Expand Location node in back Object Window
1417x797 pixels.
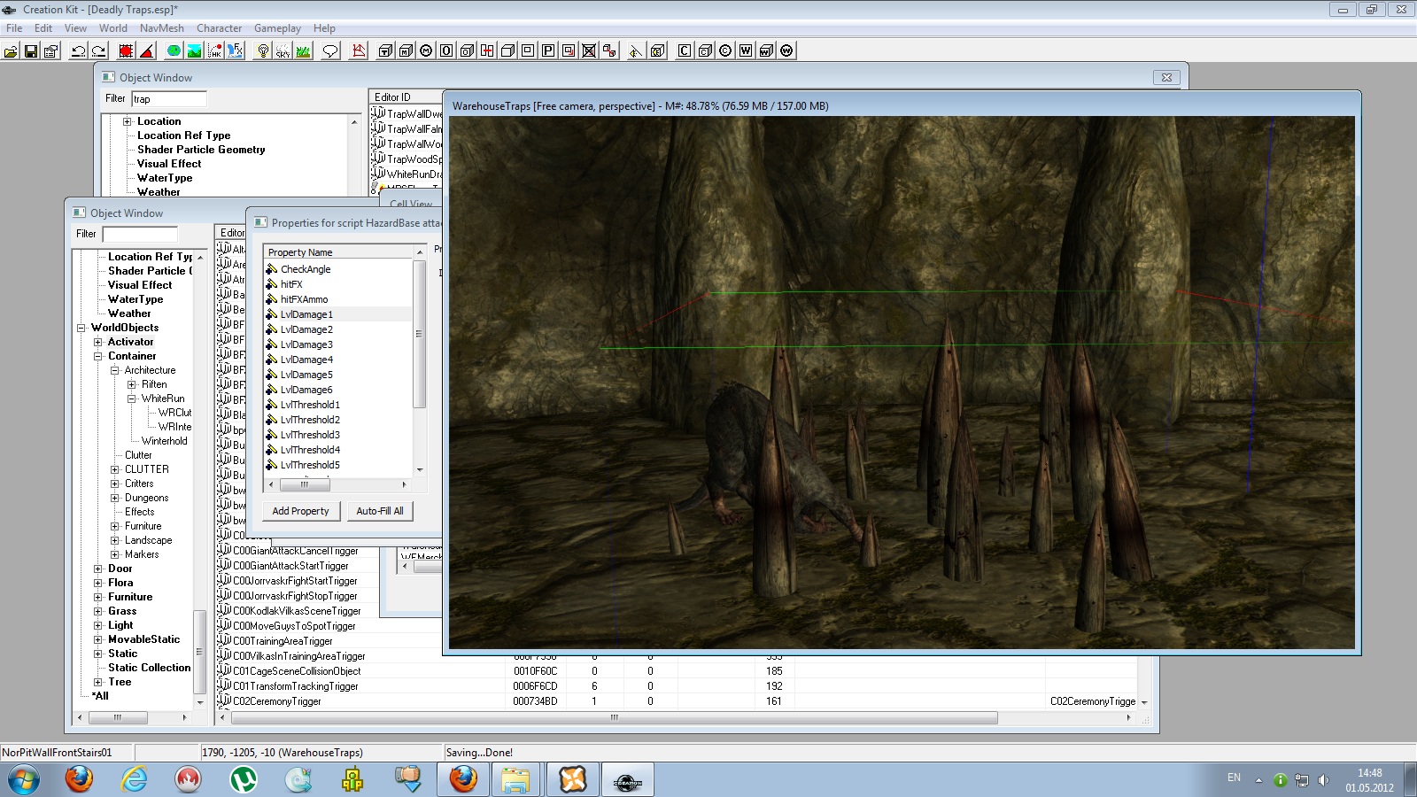point(128,121)
